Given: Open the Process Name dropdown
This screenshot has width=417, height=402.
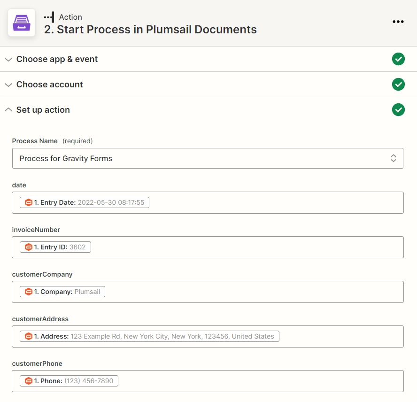Looking at the screenshot, I should click(208, 158).
